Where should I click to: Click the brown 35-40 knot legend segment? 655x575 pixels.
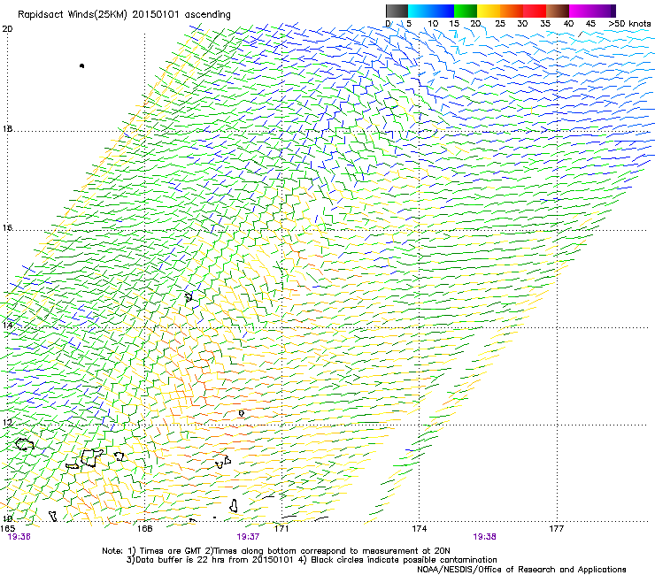pyautogui.click(x=558, y=11)
